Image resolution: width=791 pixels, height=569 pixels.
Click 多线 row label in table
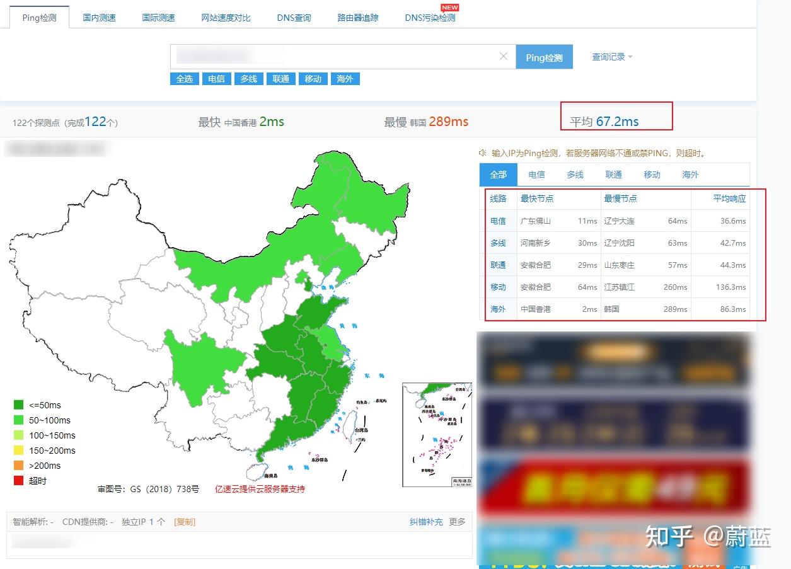tap(498, 243)
